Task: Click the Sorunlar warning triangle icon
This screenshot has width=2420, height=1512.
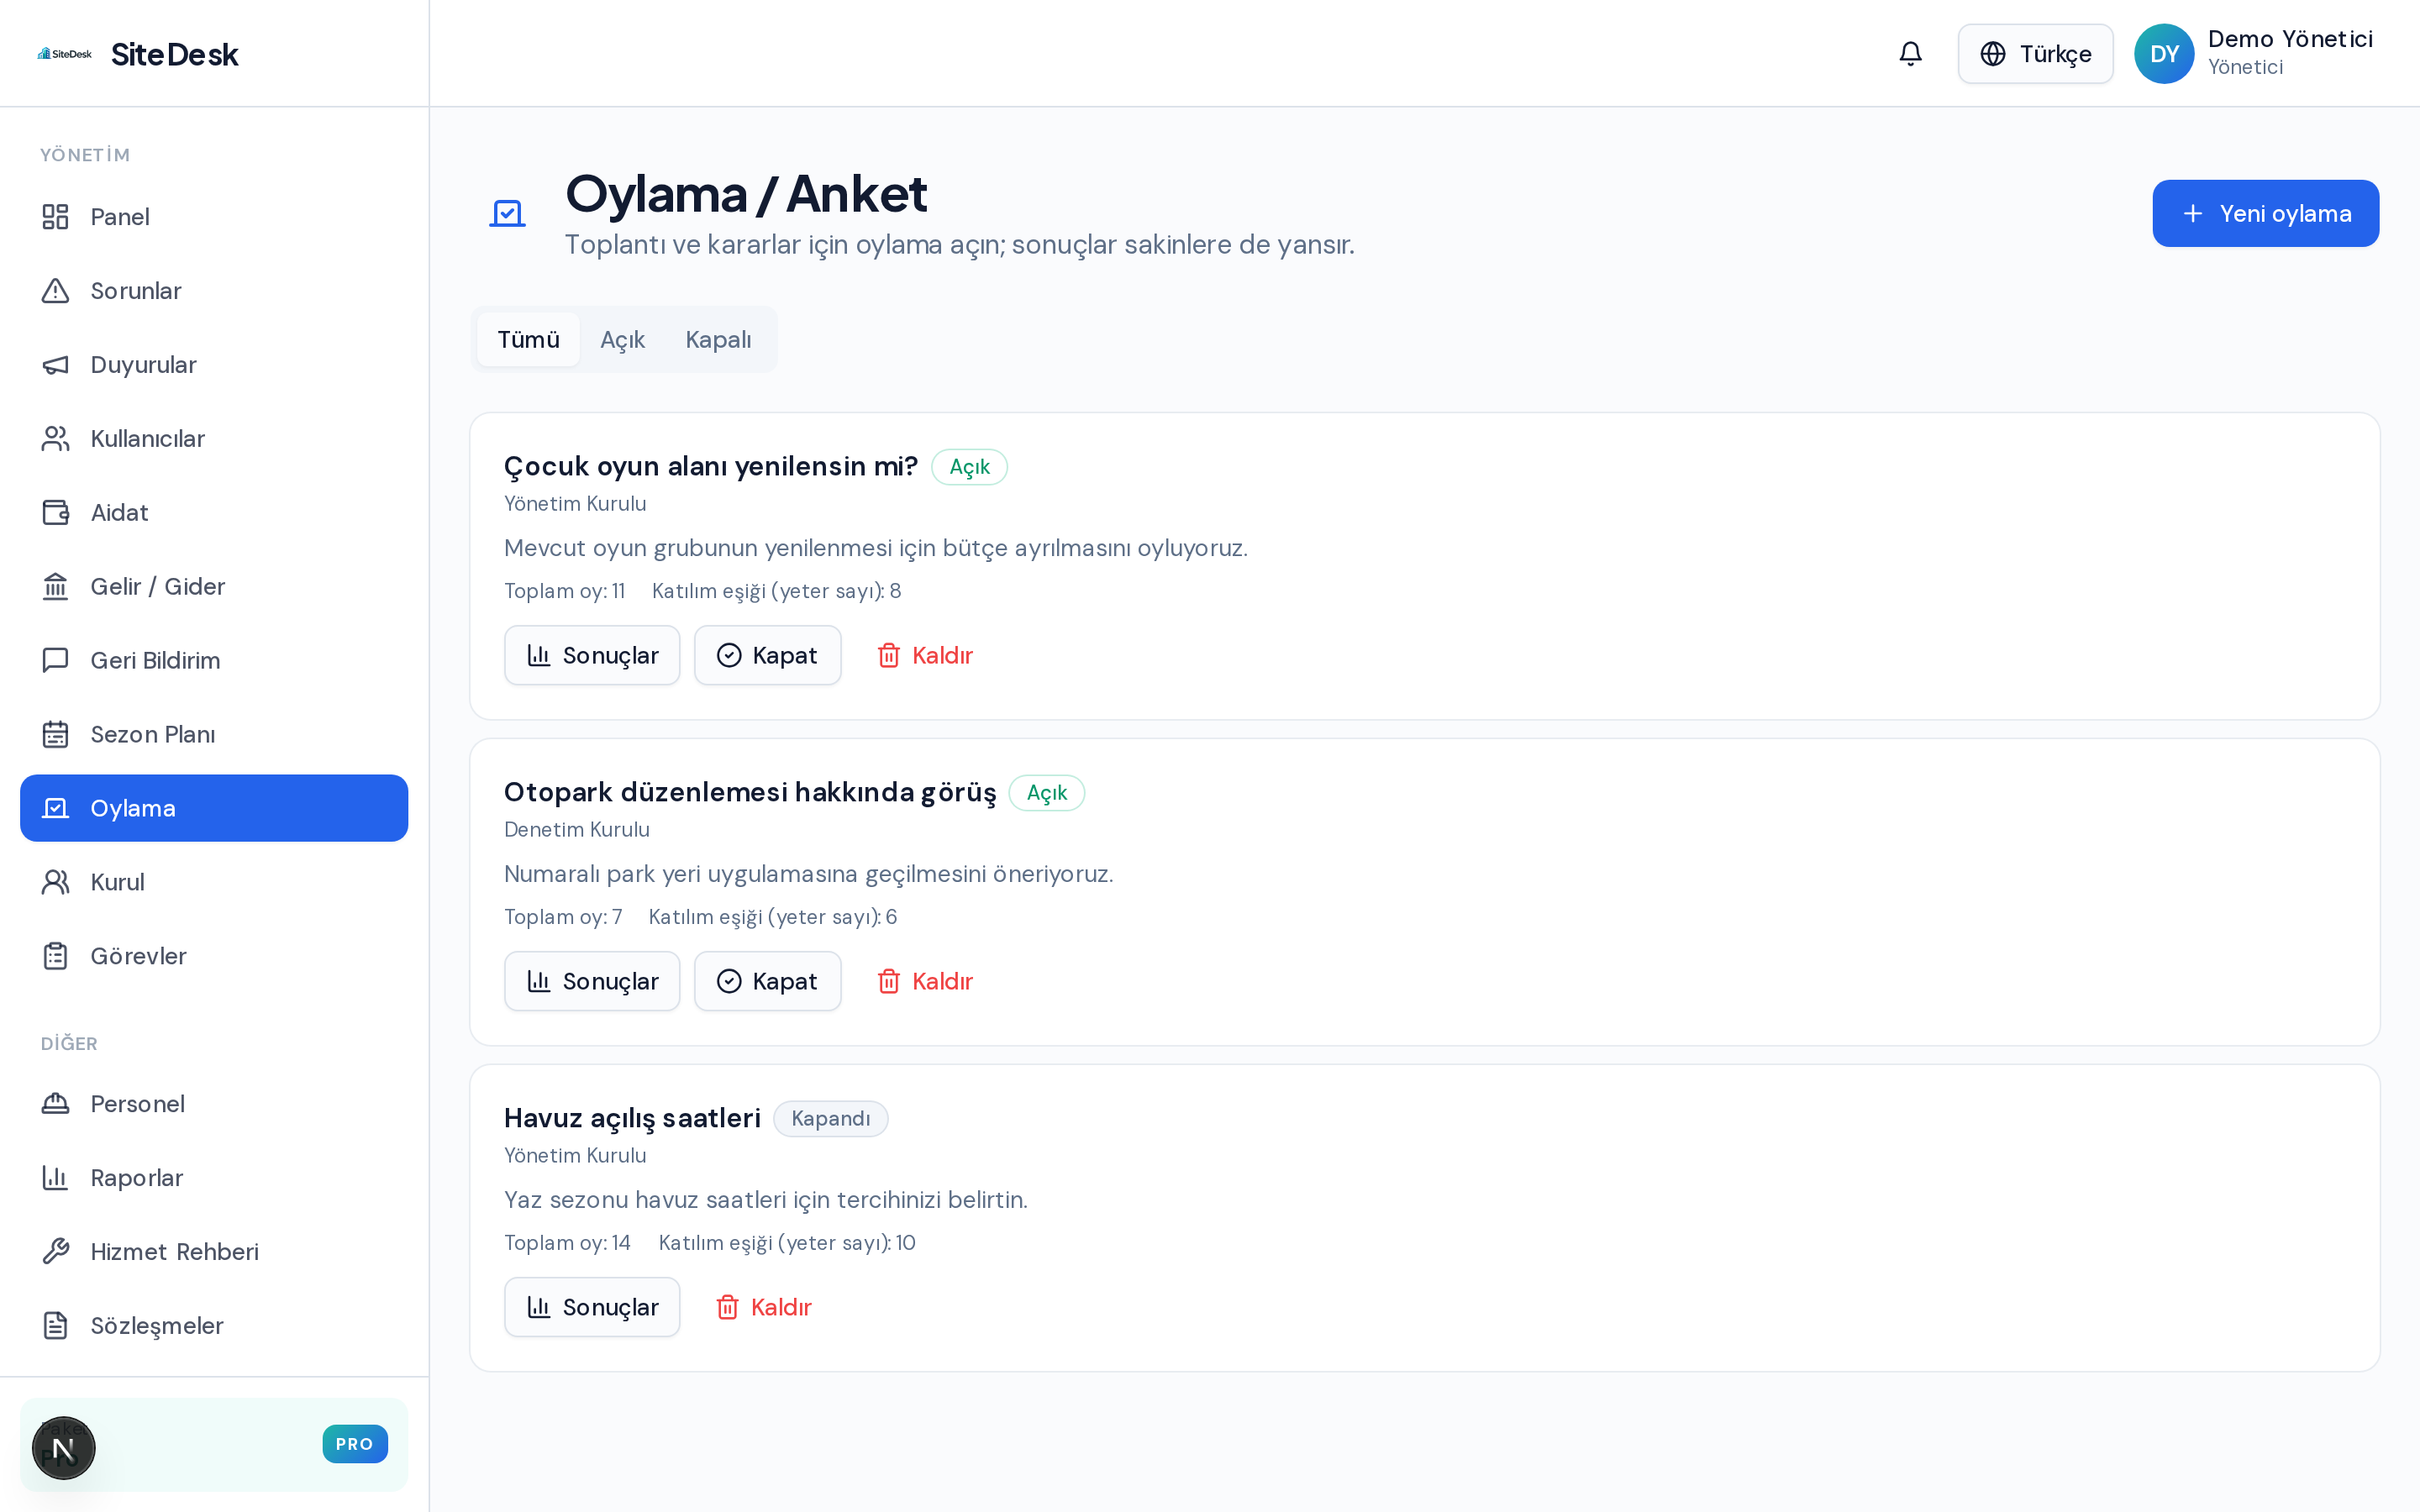Action: tap(56, 291)
